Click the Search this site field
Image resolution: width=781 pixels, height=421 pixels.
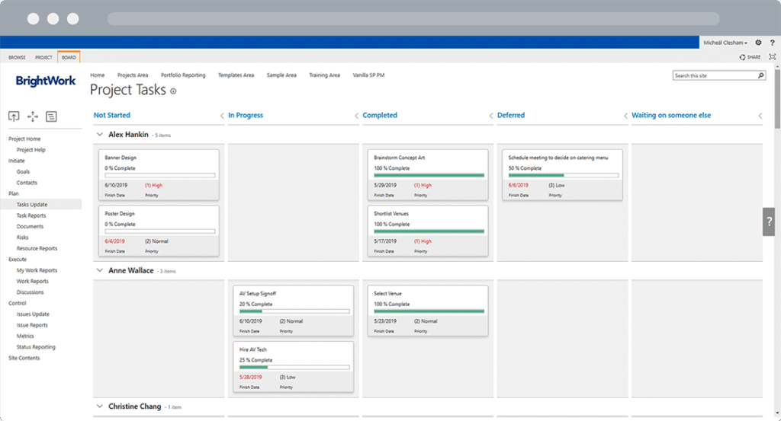714,75
